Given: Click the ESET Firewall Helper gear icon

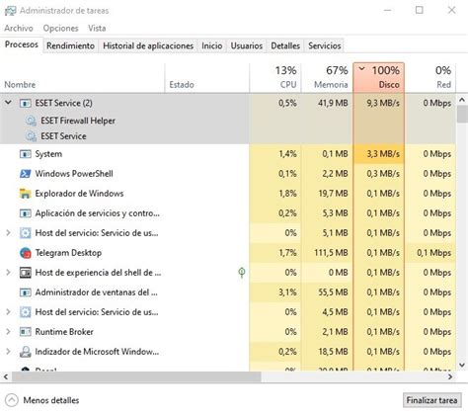Looking at the screenshot, I should point(31,121).
